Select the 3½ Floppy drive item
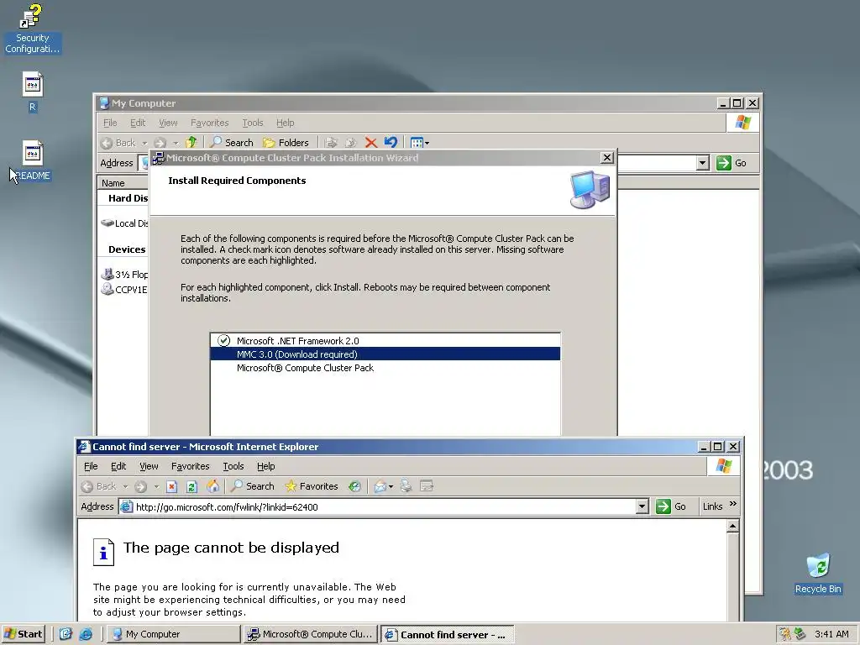 pos(125,275)
